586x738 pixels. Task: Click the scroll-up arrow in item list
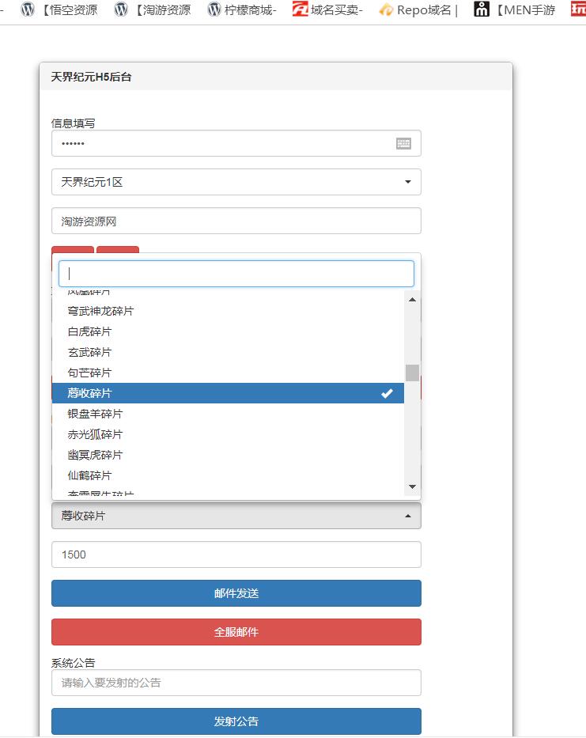pos(412,299)
